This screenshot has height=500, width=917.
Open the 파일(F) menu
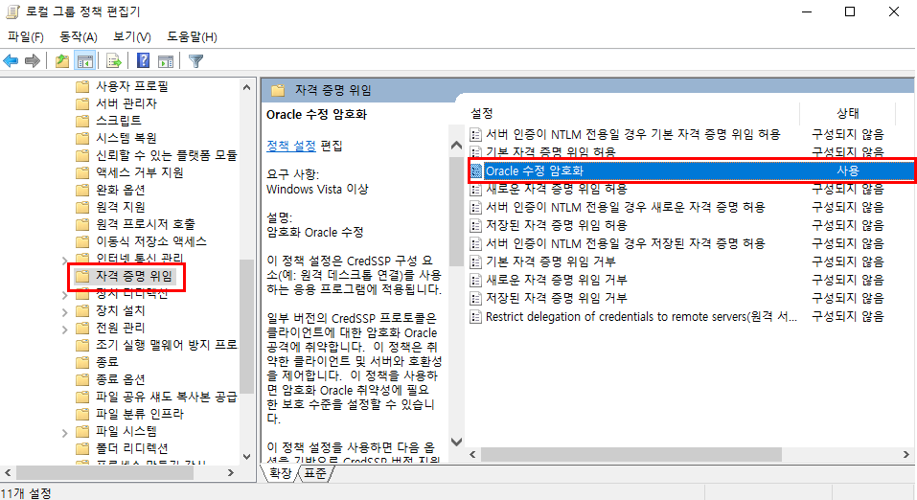[x=25, y=36]
